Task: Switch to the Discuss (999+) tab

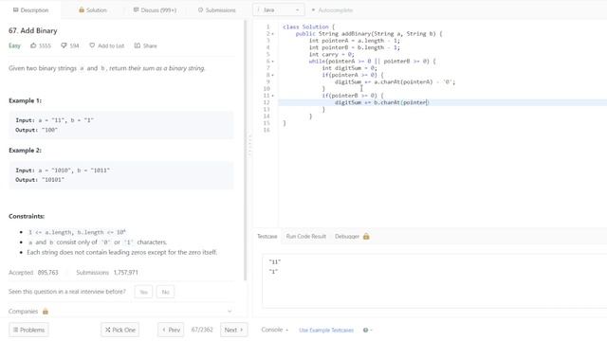Action: 155,10
